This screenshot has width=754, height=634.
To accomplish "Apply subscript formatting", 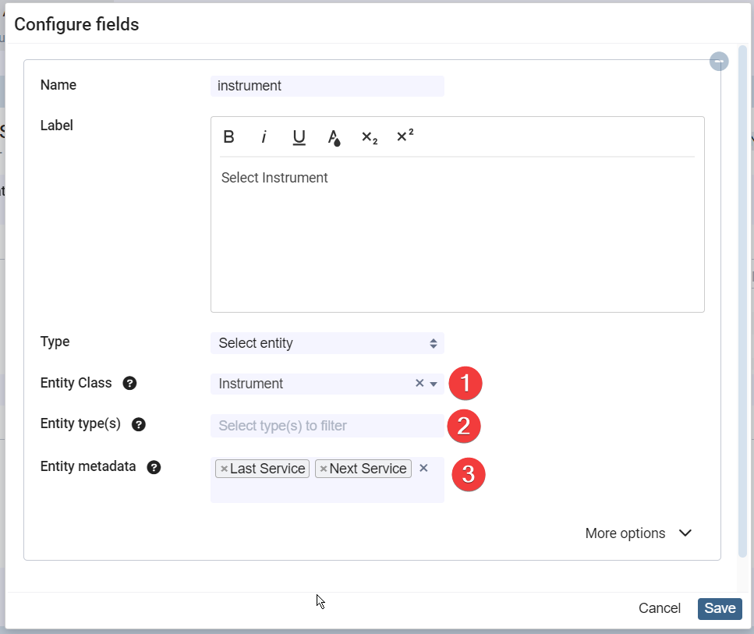I will click(370, 137).
